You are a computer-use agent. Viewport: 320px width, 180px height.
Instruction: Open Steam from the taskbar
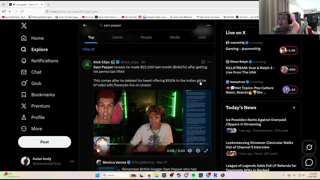tap(179, 175)
